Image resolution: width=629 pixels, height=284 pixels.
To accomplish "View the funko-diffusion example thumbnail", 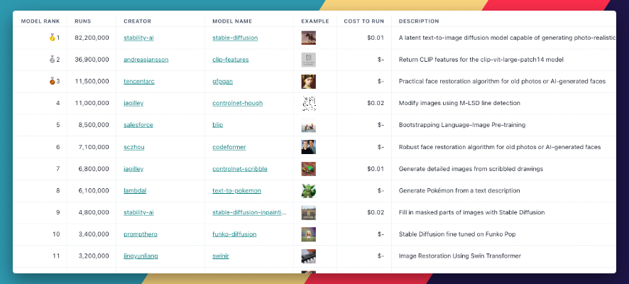I will [309, 234].
